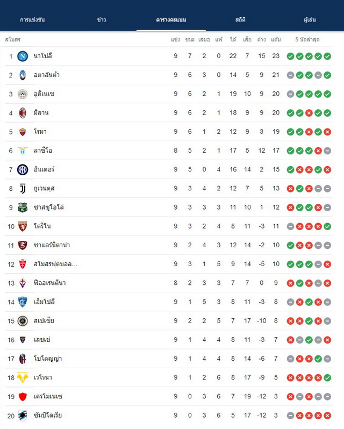Viewport: 344px width, 429px height.
Task: Open the นาโปลี team link
Action: 43,56
